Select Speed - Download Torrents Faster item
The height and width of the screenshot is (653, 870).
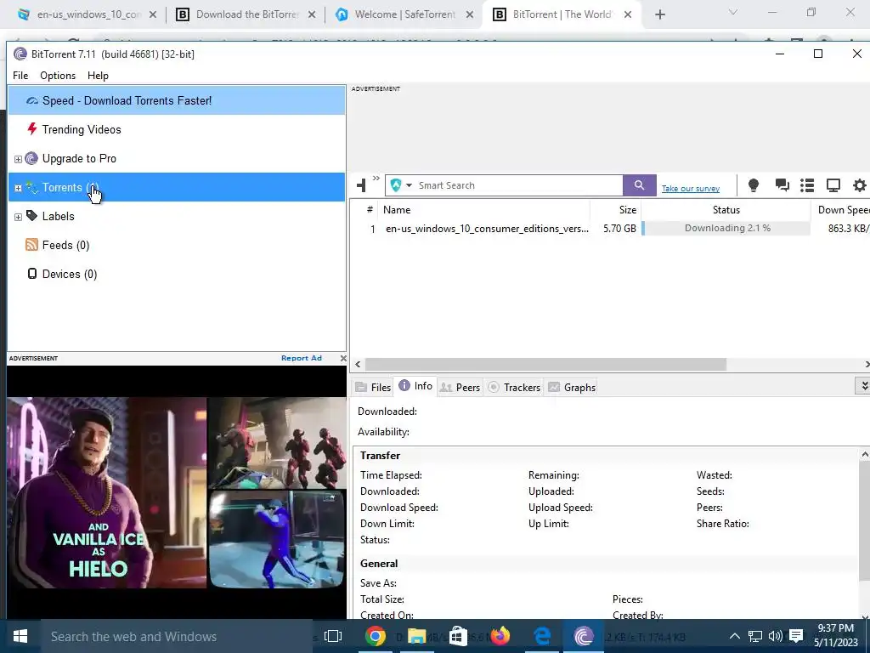pos(177,100)
